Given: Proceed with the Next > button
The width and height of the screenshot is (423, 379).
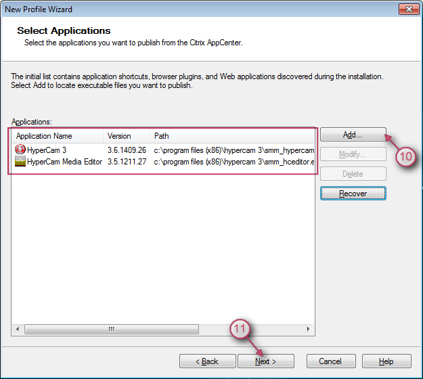Looking at the screenshot, I should [266, 361].
